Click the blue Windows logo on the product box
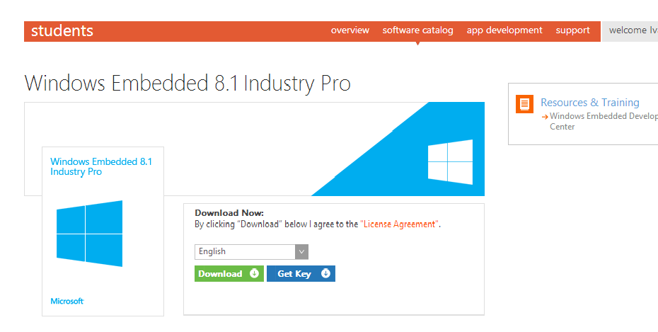Image resolution: width=658 pixels, height=332 pixels. click(x=89, y=234)
